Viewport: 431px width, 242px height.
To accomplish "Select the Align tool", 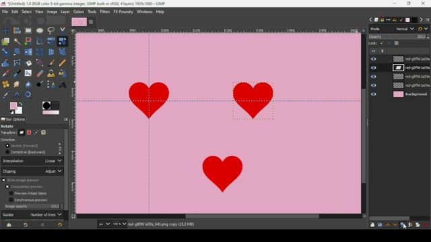I will coord(17,30).
